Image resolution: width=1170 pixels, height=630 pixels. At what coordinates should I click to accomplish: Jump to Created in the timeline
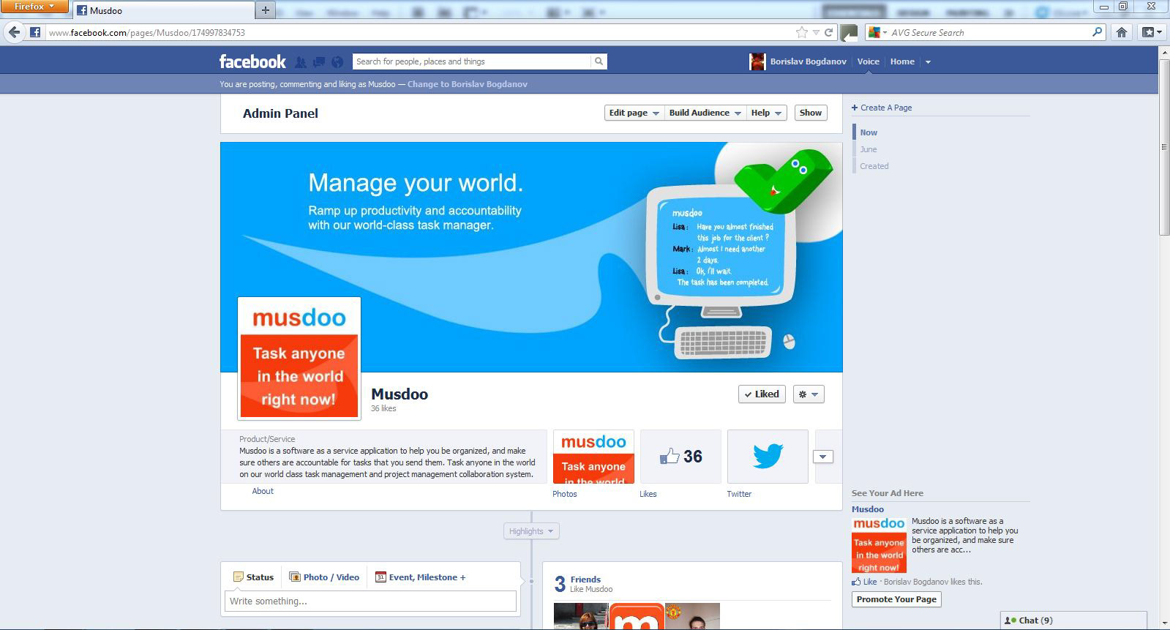[874, 166]
